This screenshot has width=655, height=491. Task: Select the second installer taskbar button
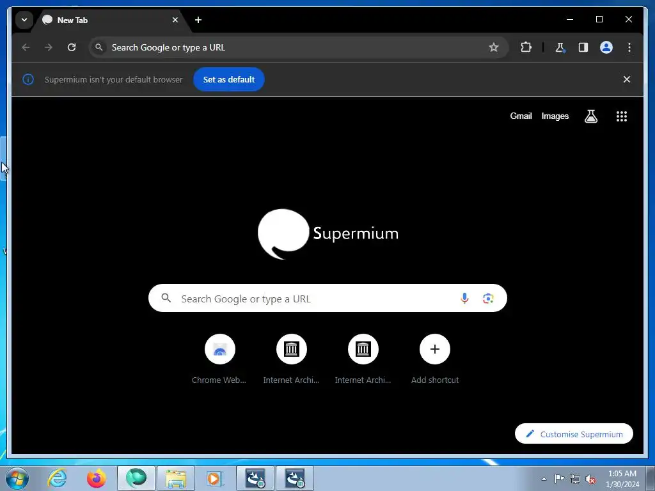click(295, 478)
